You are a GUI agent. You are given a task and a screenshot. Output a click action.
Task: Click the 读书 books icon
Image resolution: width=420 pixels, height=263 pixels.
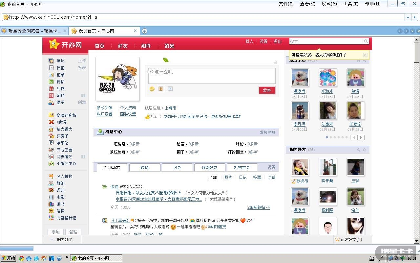[51, 204]
